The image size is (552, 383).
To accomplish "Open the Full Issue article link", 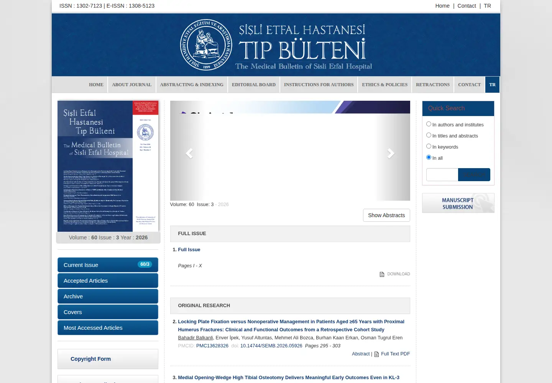I will [189, 250].
